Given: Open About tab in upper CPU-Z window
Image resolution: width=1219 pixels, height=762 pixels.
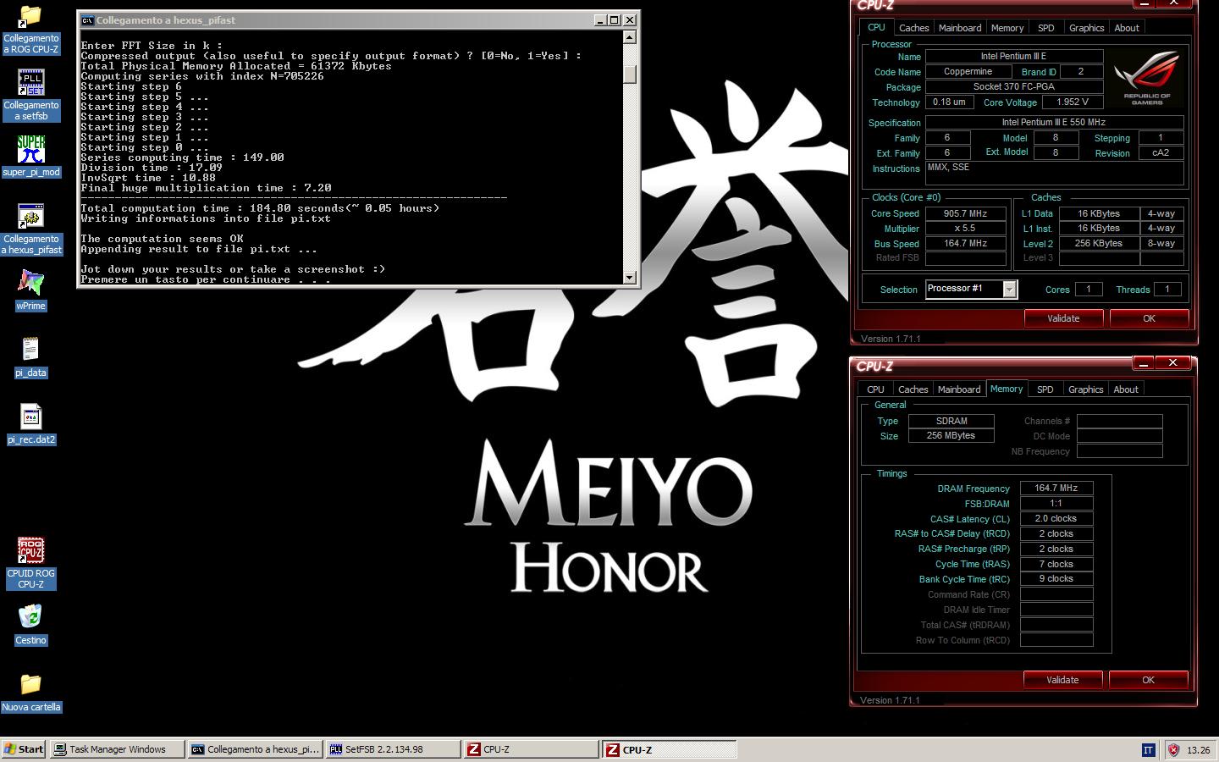Looking at the screenshot, I should point(1127,28).
